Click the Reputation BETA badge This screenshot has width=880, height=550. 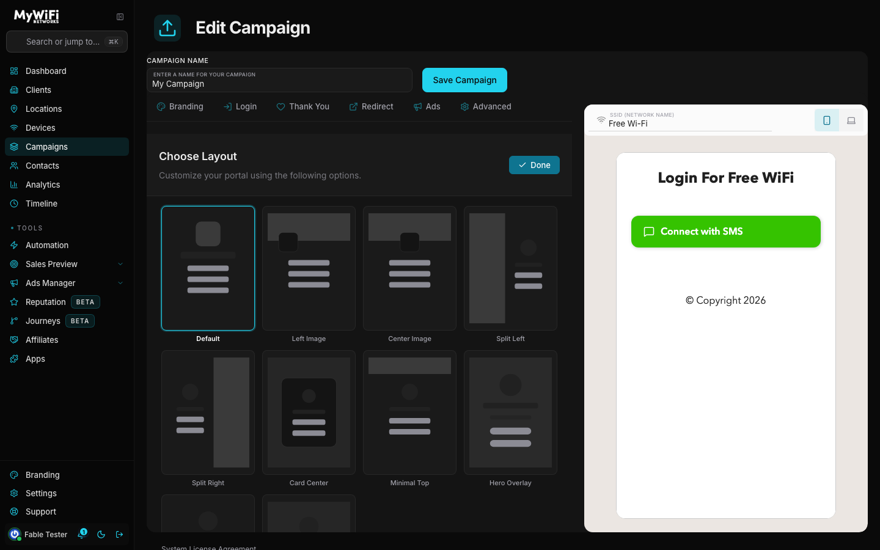85,302
